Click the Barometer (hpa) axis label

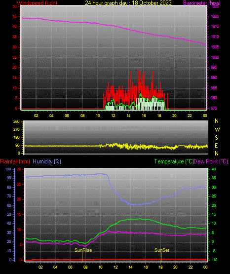pos(202,3)
